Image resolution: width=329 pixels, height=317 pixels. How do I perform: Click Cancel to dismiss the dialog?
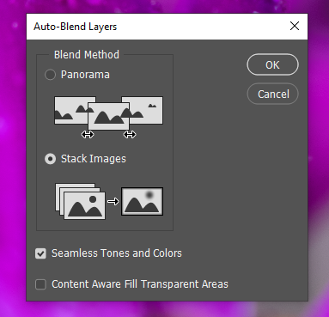272,94
